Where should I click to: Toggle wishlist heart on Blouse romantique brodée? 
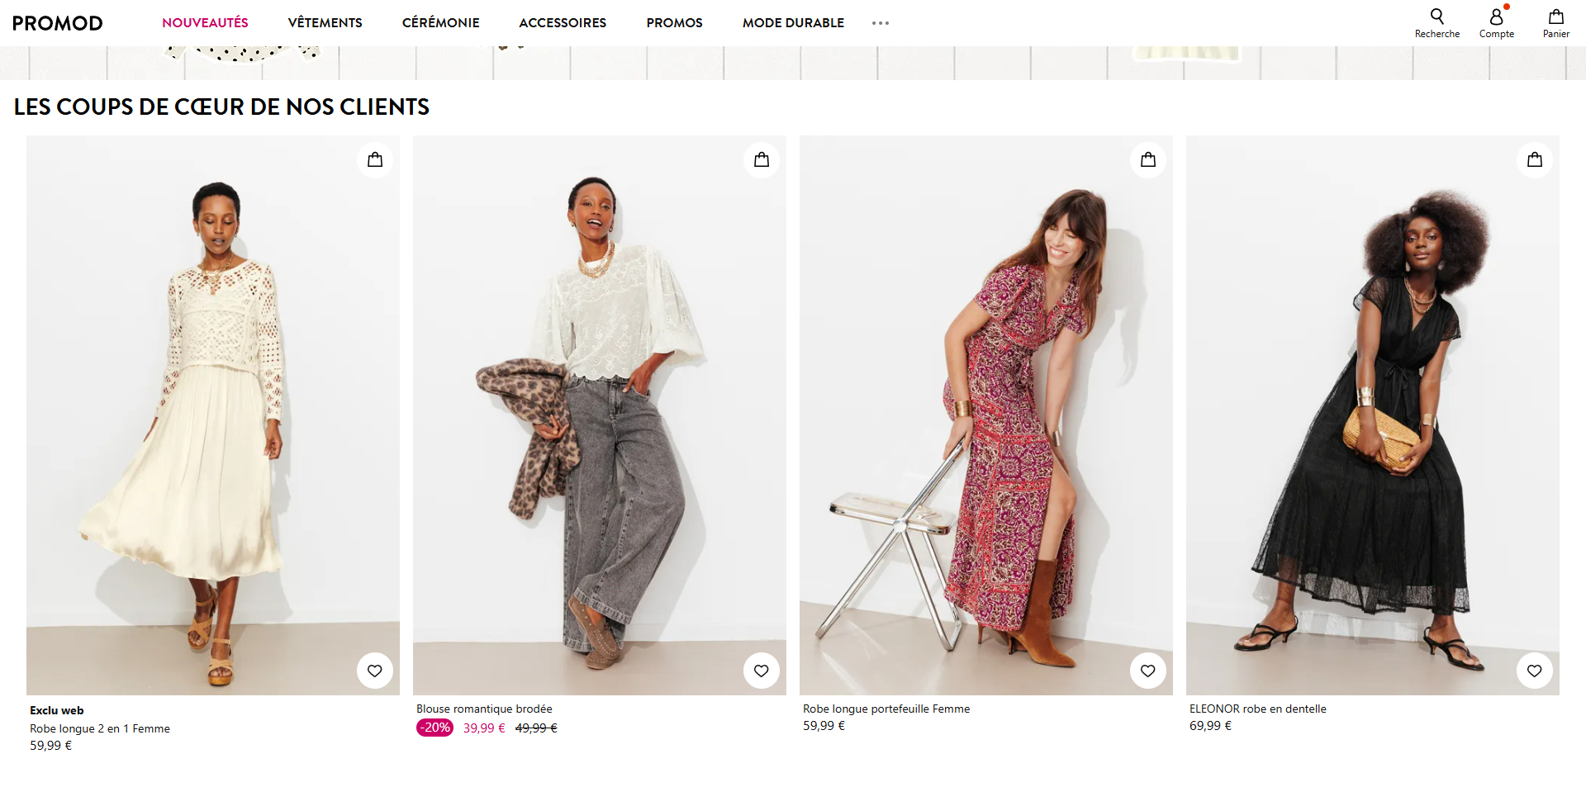click(762, 671)
